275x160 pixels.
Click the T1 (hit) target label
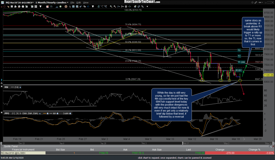(241, 62)
